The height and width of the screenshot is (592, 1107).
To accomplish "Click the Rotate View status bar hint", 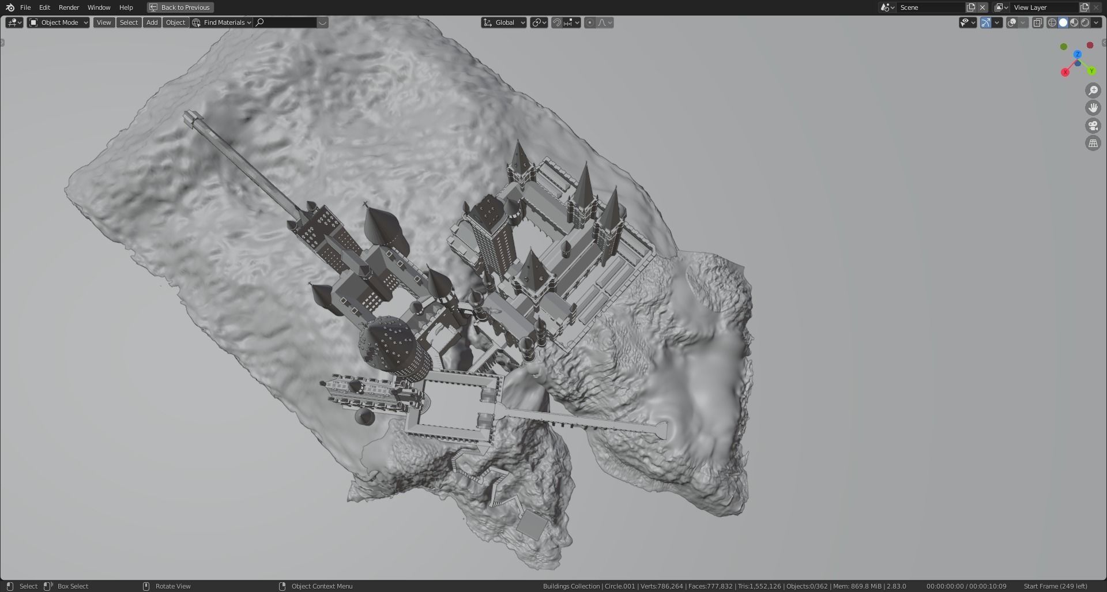I will (x=167, y=586).
